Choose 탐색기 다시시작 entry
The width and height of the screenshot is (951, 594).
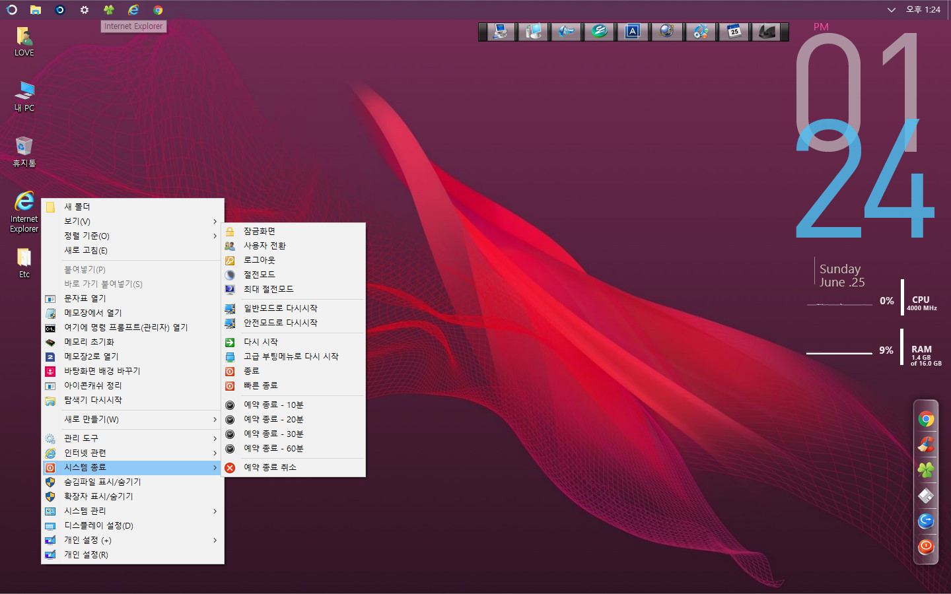click(x=132, y=400)
